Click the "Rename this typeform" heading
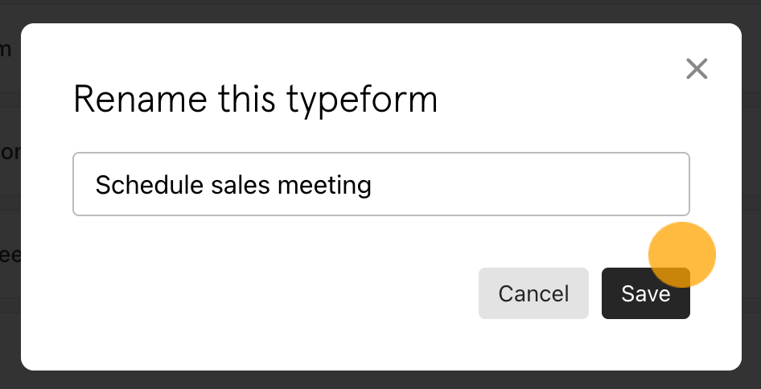This screenshot has width=761, height=389. click(x=255, y=100)
